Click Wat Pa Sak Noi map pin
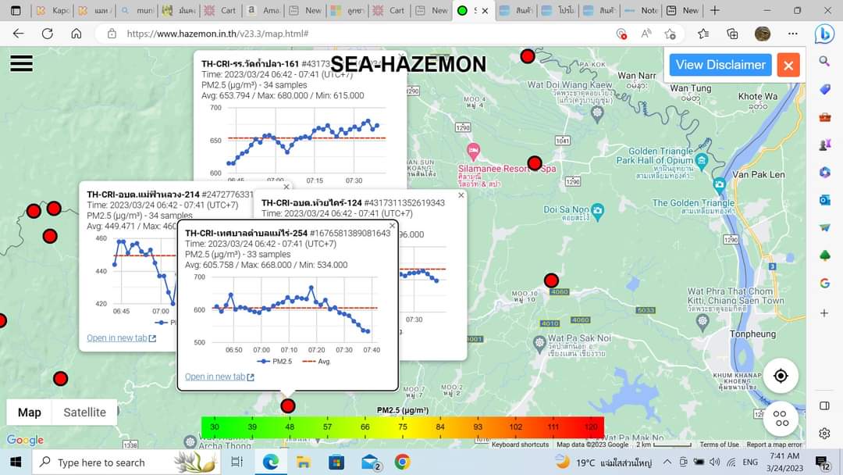This screenshot has width=843, height=475. click(x=539, y=344)
